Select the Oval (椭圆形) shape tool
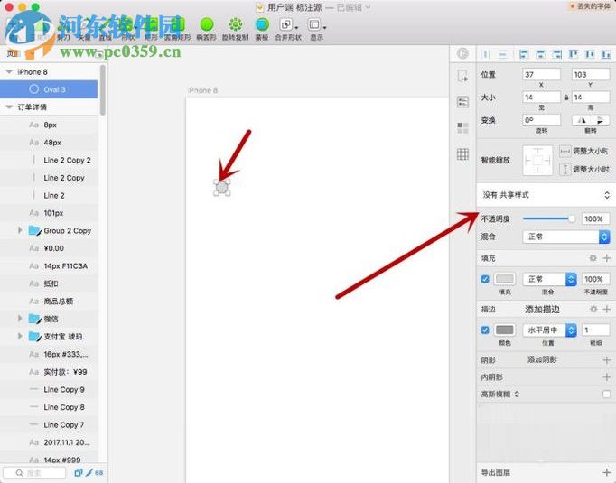Image resolution: width=616 pixels, height=483 pixels. pyautogui.click(x=207, y=24)
